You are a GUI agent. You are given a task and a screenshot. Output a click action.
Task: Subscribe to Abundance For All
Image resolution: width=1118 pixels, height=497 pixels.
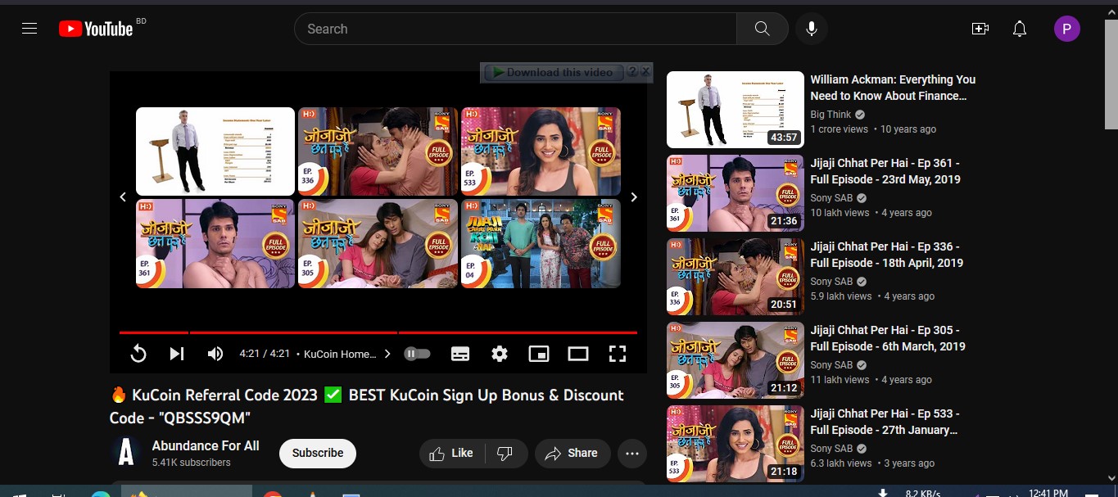click(x=318, y=453)
